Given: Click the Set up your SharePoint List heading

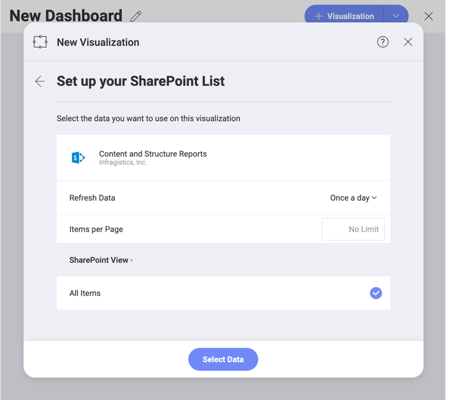Looking at the screenshot, I should click(140, 81).
